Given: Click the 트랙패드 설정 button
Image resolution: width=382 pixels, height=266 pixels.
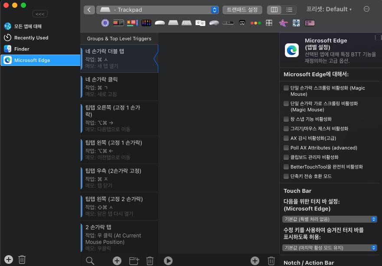Looking at the screenshot, I should 243,10.
